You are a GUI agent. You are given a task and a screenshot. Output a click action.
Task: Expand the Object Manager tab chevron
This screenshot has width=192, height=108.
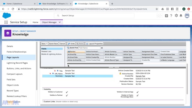point(60,22)
